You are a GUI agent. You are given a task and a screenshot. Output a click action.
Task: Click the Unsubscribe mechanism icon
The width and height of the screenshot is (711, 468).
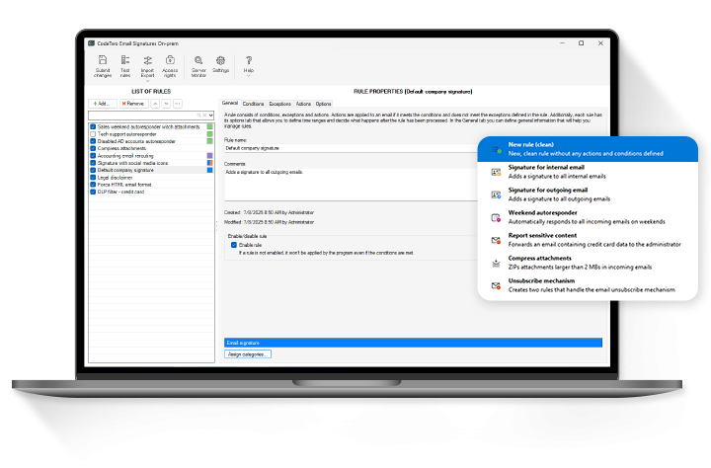pos(496,285)
